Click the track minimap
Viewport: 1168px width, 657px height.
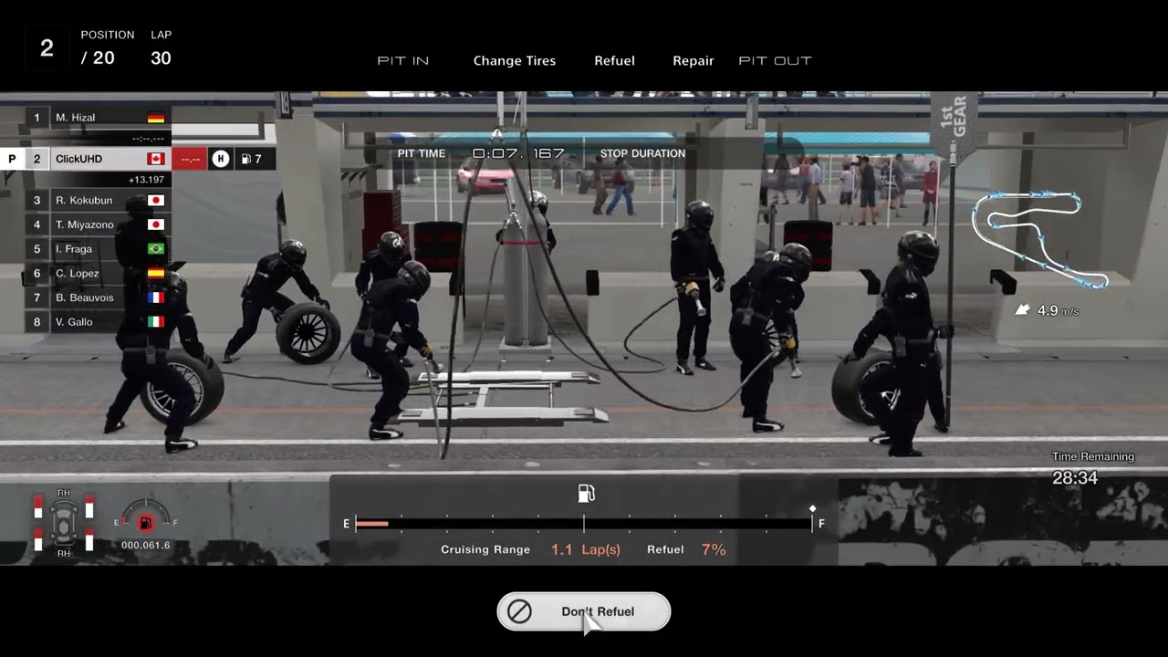click(x=1040, y=239)
